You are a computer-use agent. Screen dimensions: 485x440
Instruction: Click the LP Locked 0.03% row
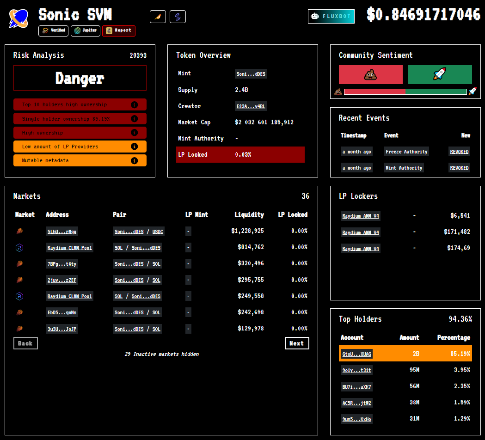click(240, 155)
